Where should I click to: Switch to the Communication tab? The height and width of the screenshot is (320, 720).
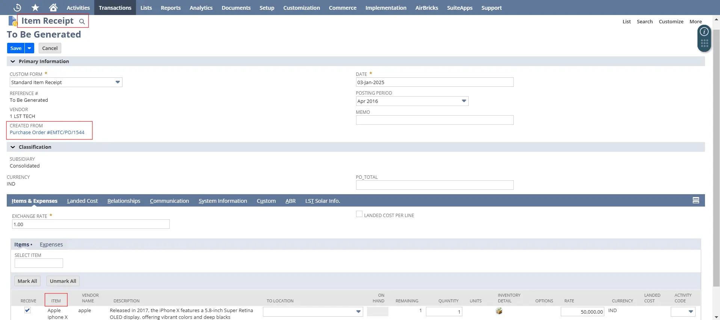pos(169,201)
